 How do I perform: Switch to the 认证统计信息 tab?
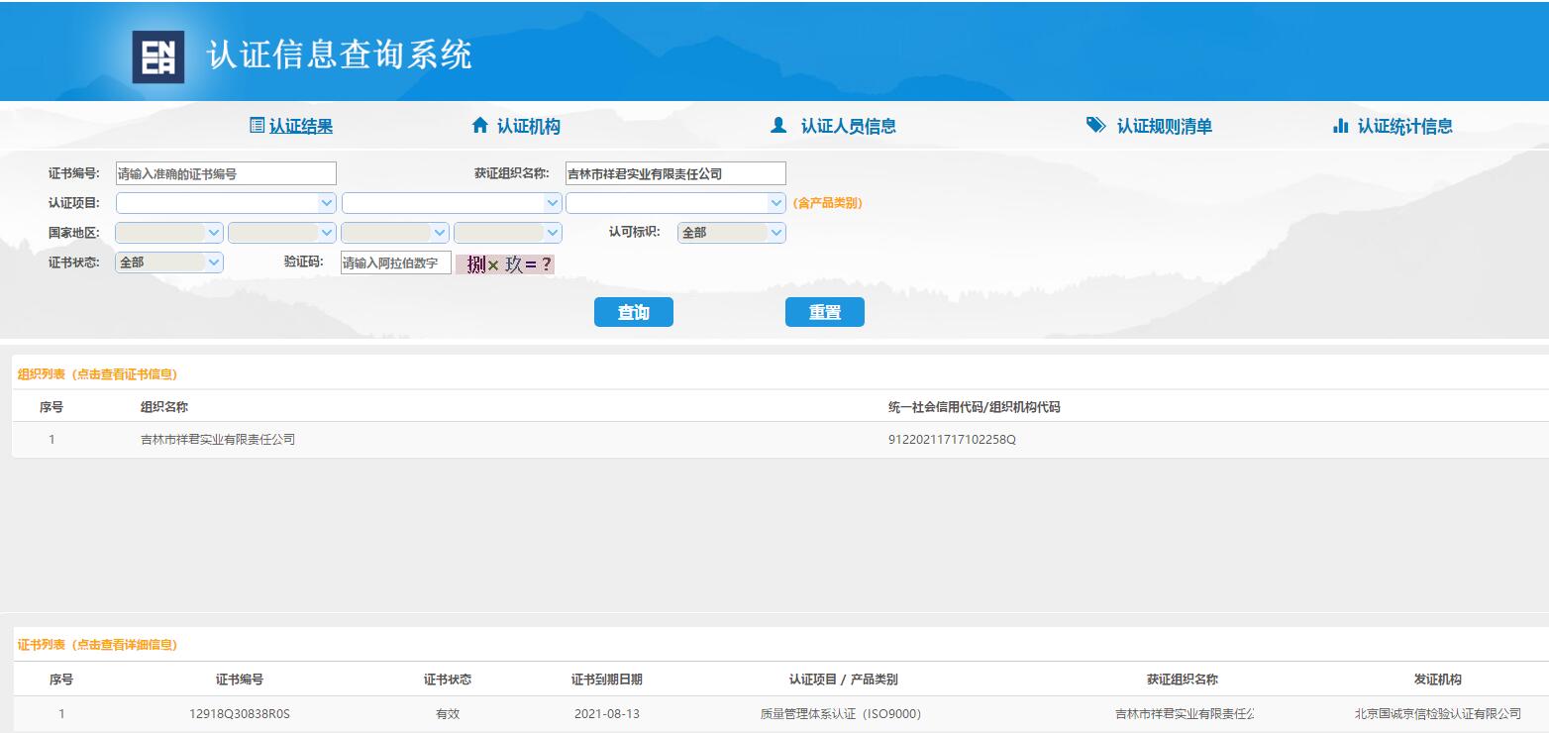coord(1404,127)
